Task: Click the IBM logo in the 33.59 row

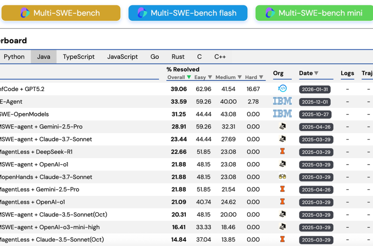Action: tap(282, 101)
